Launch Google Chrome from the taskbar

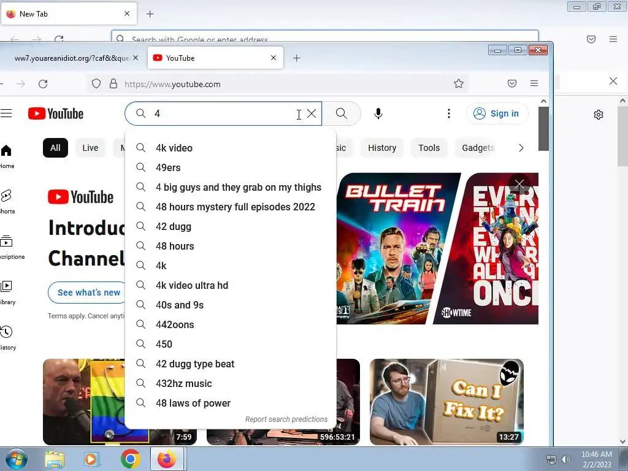[130, 459]
